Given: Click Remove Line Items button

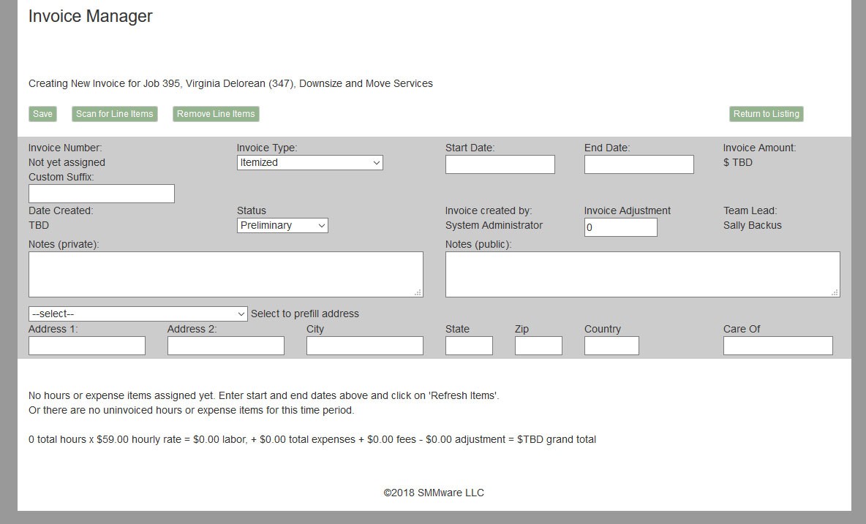Looking at the screenshot, I should point(216,113).
